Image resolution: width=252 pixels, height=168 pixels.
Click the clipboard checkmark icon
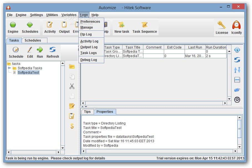(72, 116)
